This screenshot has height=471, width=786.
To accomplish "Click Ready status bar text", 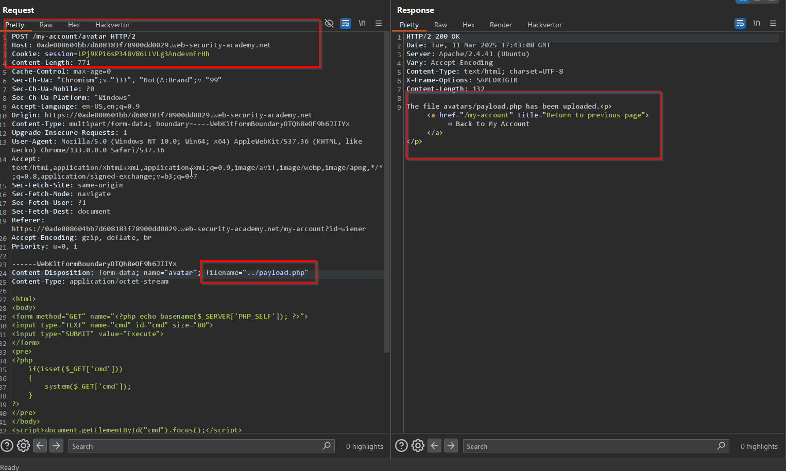I will click(10, 467).
